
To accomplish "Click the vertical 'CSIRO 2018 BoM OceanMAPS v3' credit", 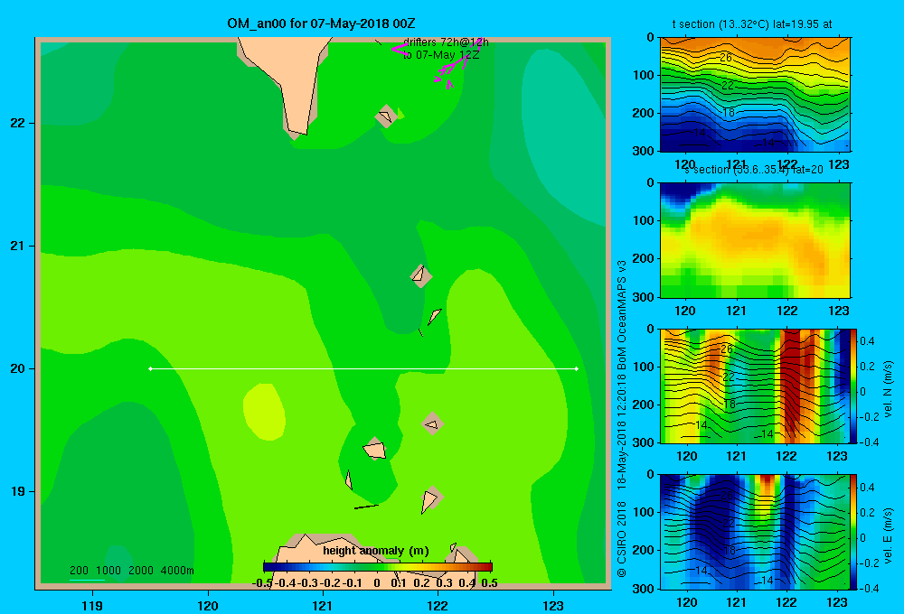I will [x=622, y=419].
